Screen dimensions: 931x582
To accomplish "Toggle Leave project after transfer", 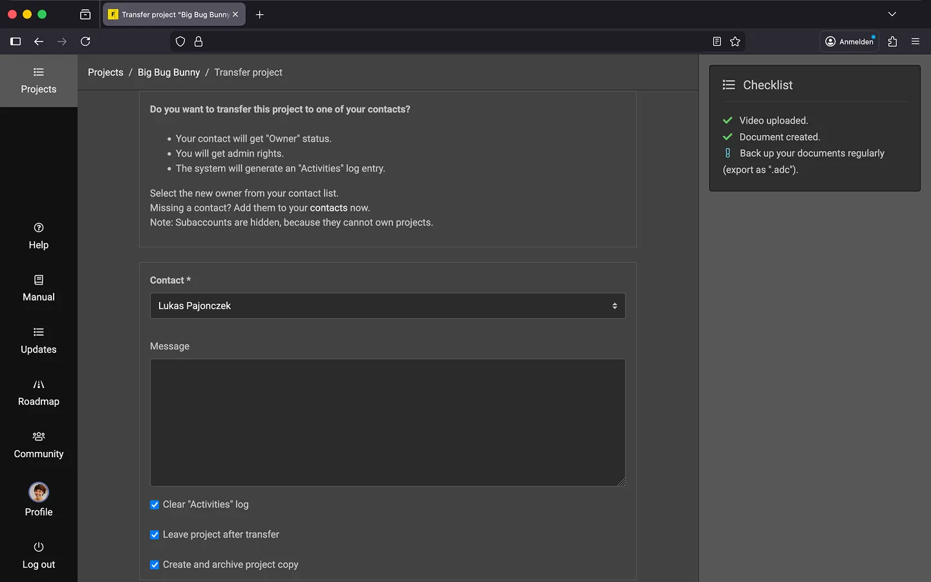I will [x=155, y=535].
